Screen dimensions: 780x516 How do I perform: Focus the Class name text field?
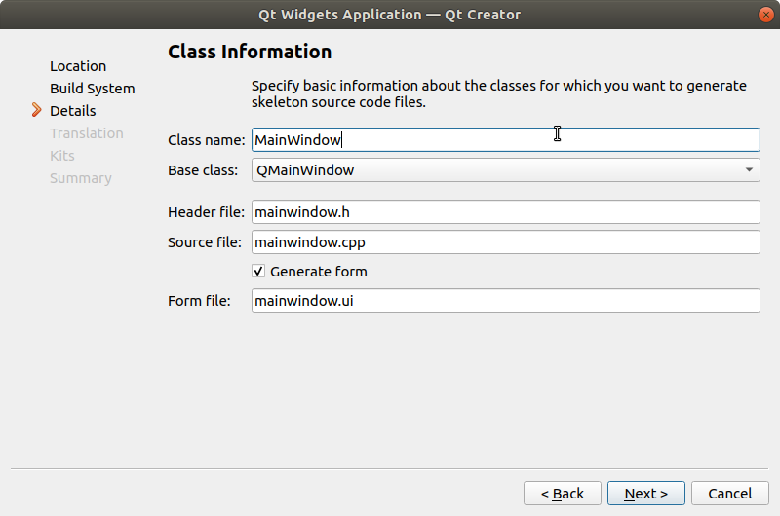tap(505, 140)
